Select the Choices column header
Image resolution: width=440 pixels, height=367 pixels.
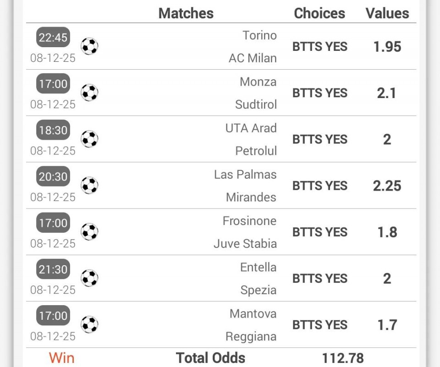tap(319, 13)
